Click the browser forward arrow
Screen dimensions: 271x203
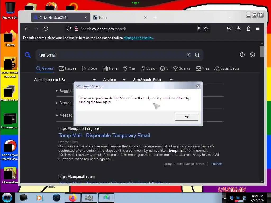coord(36,29)
